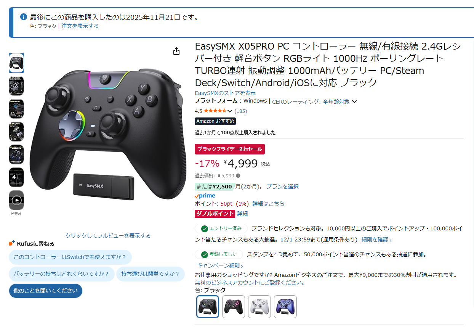
Task: Click the info icon in purchase notice
Action: (x=24, y=17)
